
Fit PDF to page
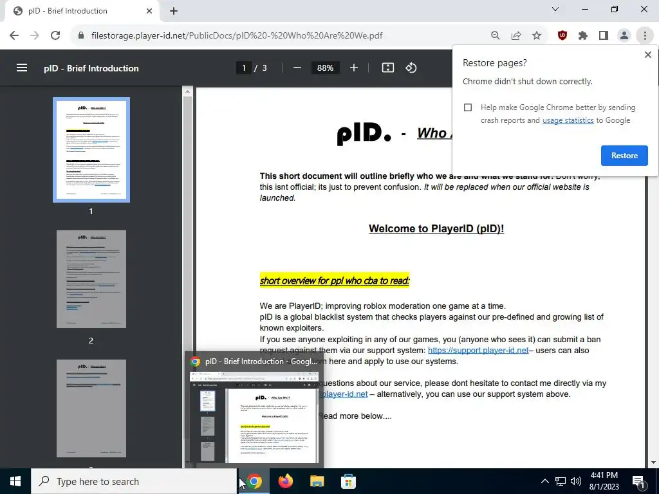[x=388, y=68]
